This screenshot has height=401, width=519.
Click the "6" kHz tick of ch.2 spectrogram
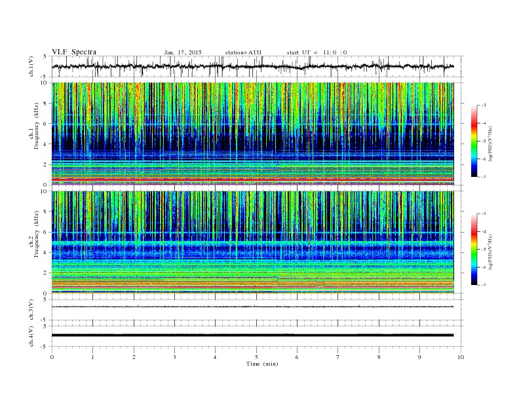(x=45, y=232)
